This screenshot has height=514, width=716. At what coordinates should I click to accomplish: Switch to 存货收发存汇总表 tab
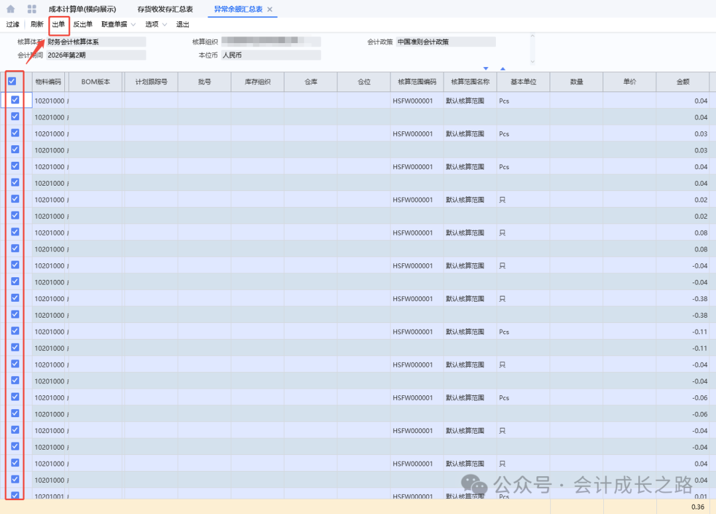click(165, 9)
